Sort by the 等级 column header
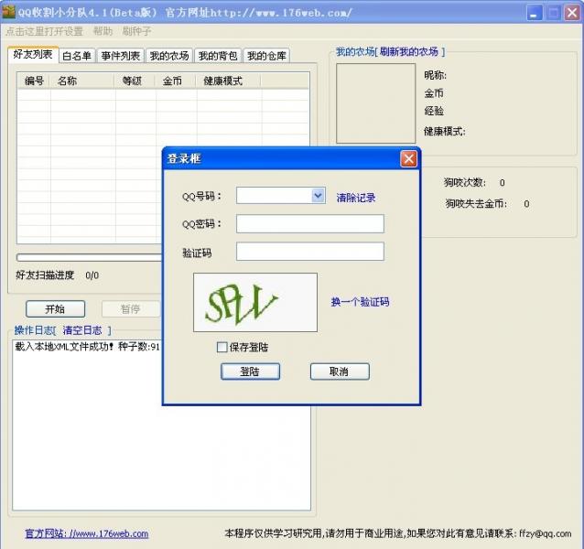 (135, 81)
